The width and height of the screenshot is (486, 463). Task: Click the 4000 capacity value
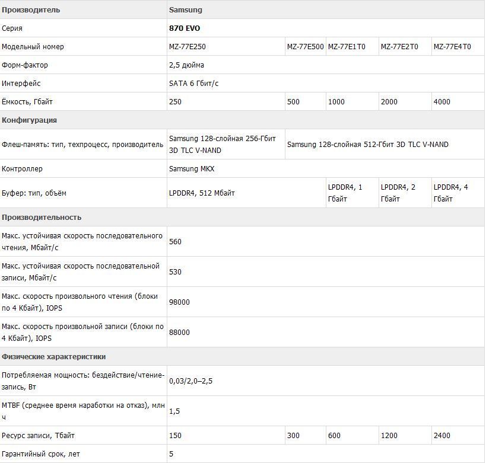point(442,102)
